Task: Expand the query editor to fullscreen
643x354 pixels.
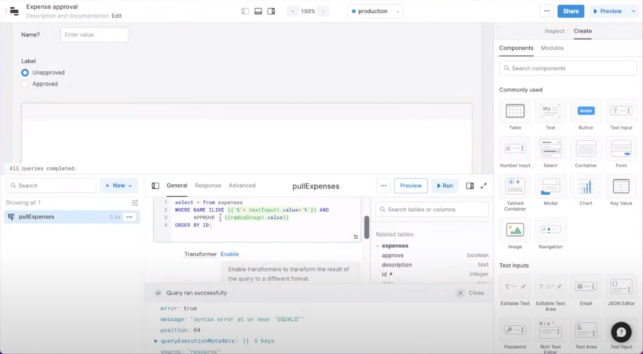Action: pos(483,186)
